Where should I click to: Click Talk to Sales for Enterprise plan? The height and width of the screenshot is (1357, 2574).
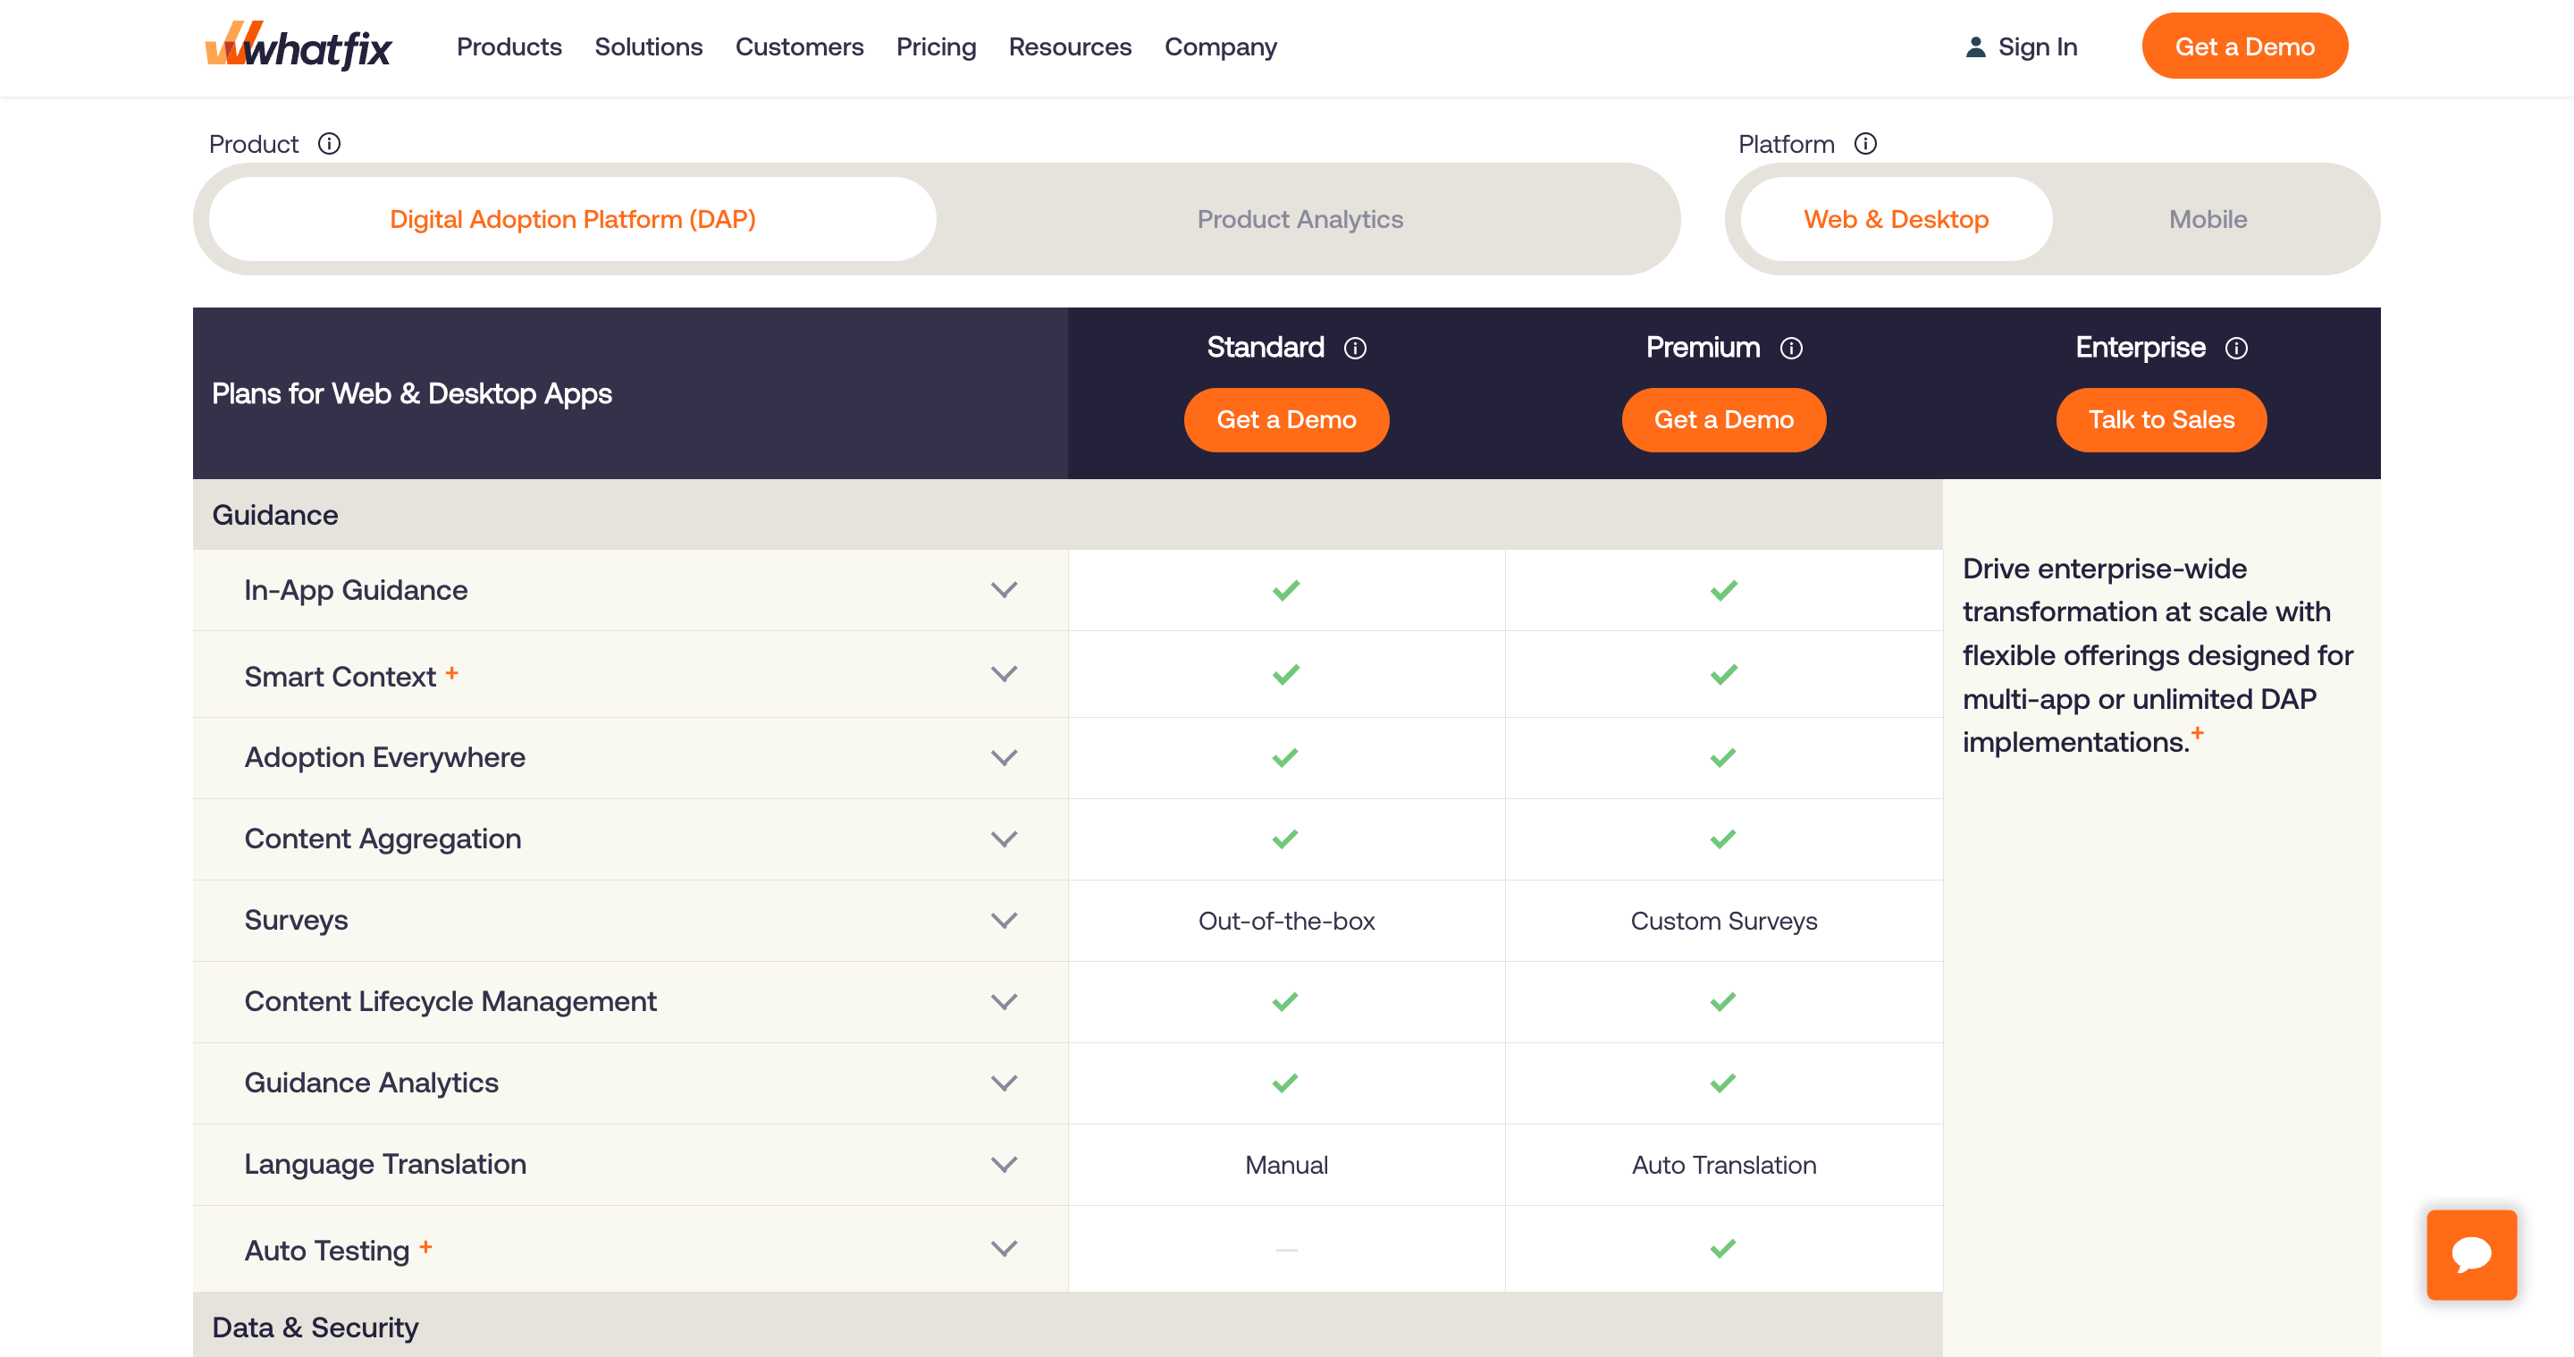[2162, 419]
